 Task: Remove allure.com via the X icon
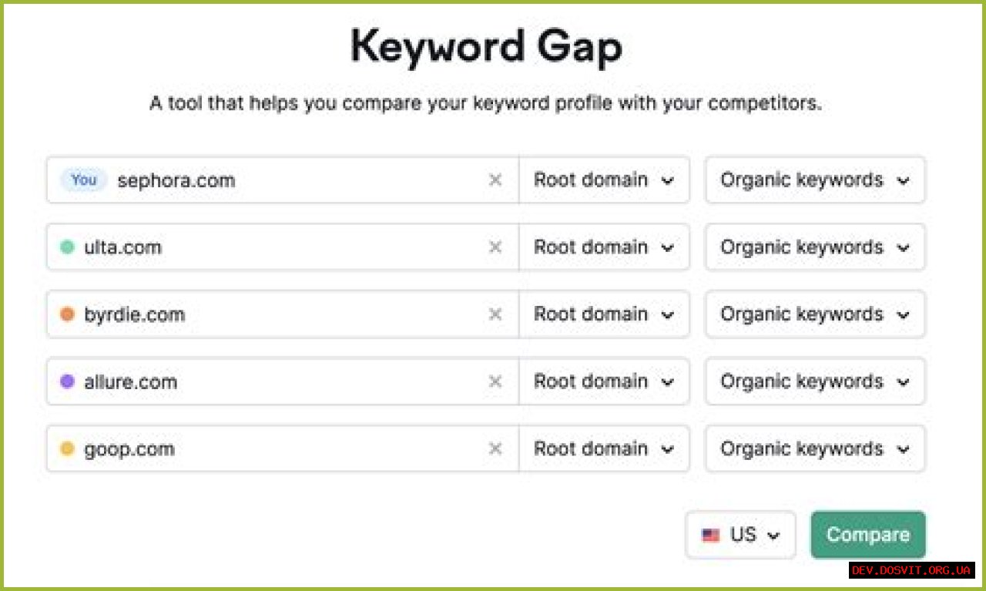496,381
